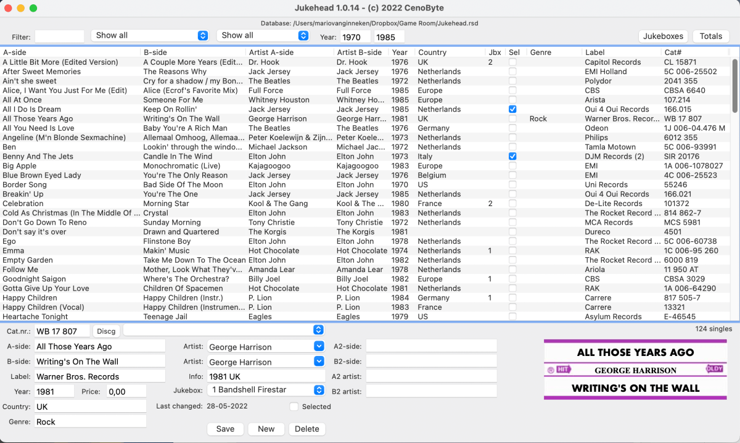
Task: Click the Discg button next to Cat.nr
Action: pos(106,331)
